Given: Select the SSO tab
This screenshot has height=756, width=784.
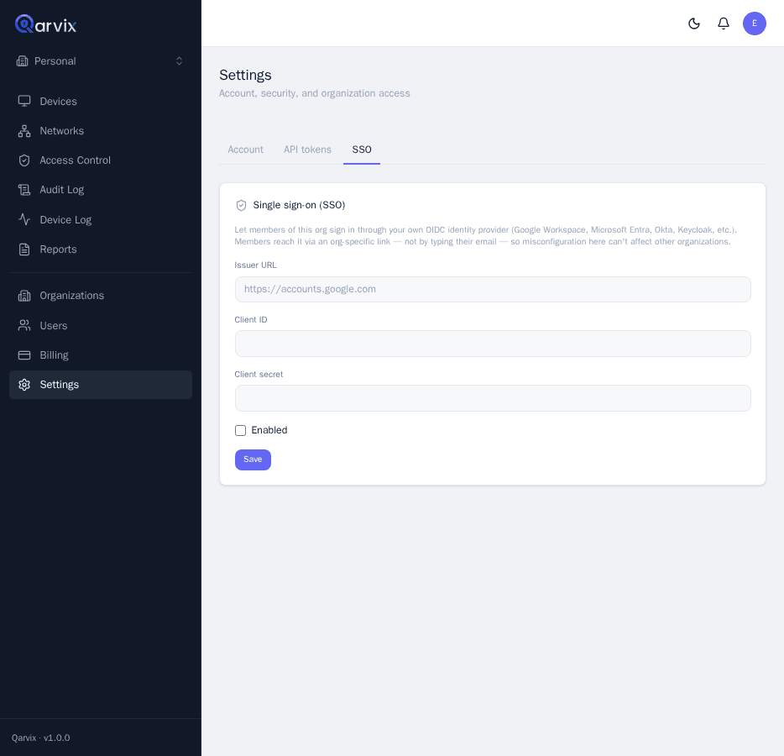Looking at the screenshot, I should [362, 150].
